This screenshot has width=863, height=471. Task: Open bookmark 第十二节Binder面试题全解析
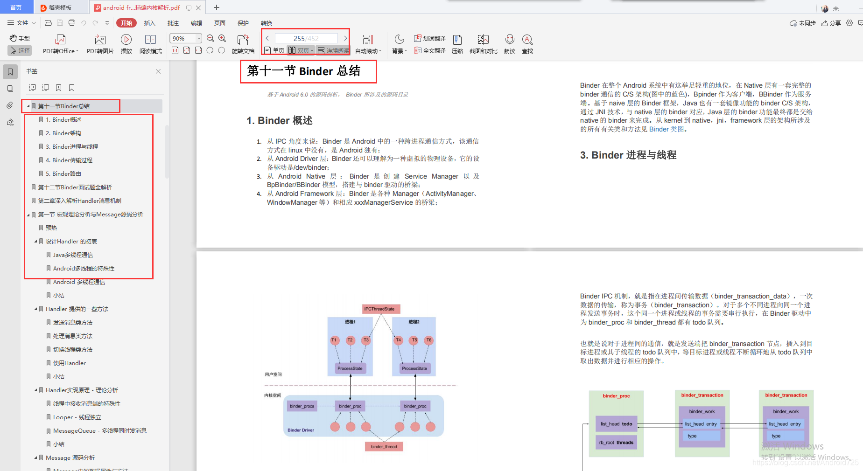click(75, 187)
